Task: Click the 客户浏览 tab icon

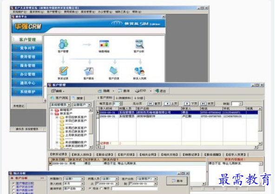Action: coord(52,98)
